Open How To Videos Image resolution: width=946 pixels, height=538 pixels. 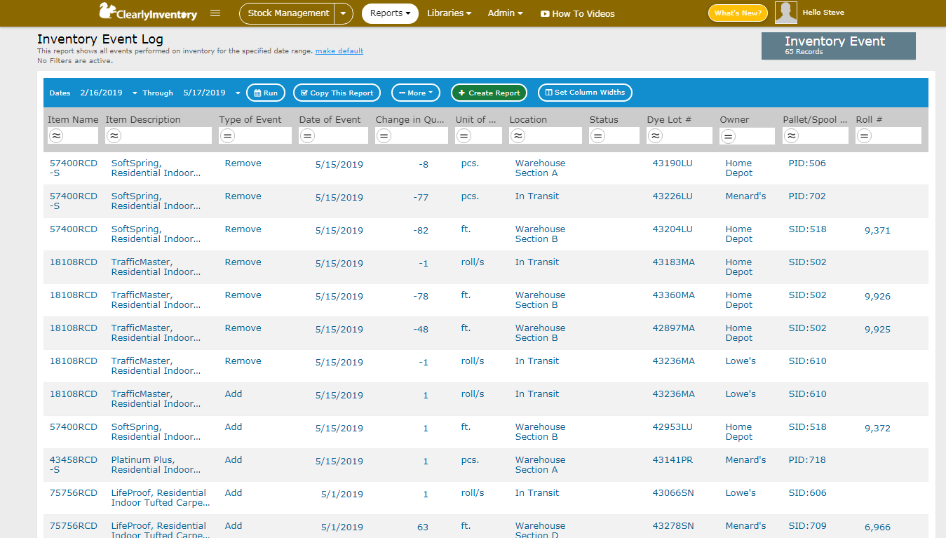pyautogui.click(x=578, y=14)
